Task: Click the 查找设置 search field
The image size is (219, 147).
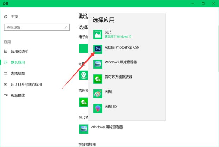Action: (x=37, y=27)
